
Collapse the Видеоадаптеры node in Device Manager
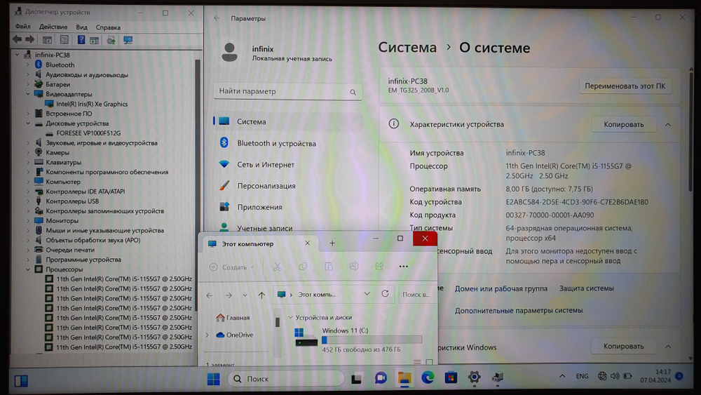coord(28,94)
